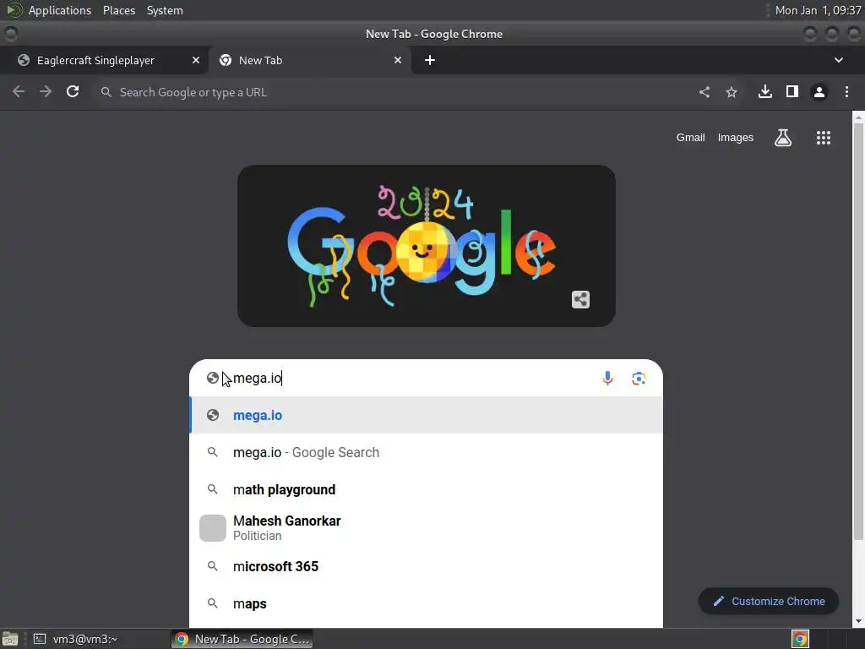Select Mahesh Ganorkar Politician suggestion
Viewport: 865px width, 649px height.
426,527
